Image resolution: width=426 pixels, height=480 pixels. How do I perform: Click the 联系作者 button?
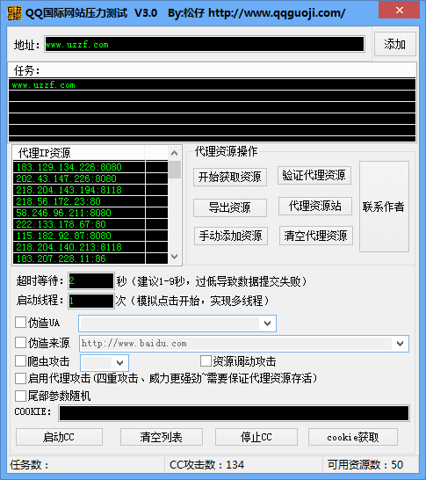pos(384,207)
